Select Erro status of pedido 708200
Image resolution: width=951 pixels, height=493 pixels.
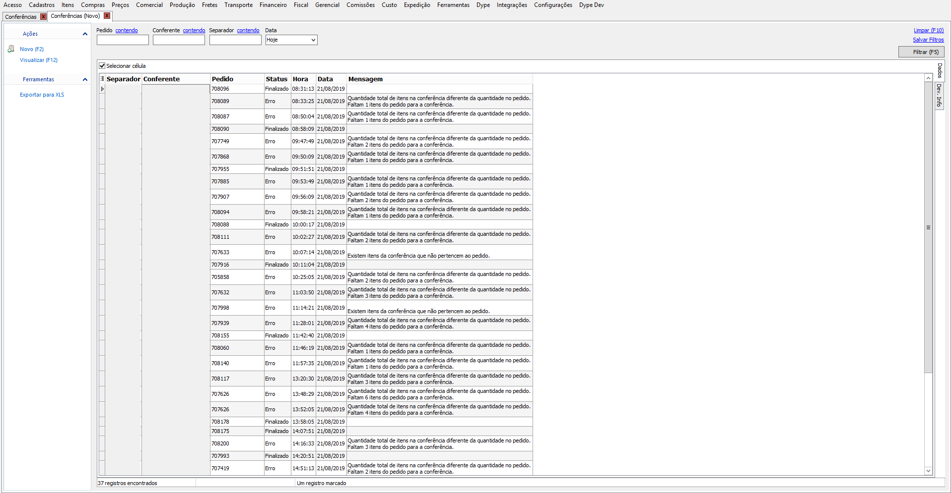click(277, 443)
